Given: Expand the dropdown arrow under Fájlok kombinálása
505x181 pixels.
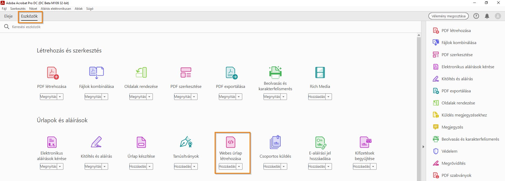Looking at the screenshot, I should [105, 97].
